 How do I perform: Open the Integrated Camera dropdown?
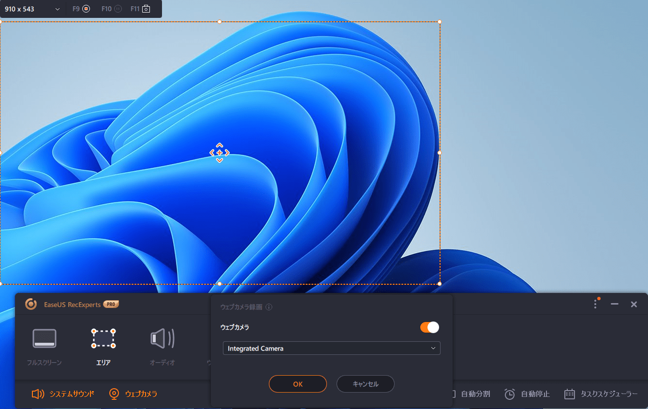331,348
